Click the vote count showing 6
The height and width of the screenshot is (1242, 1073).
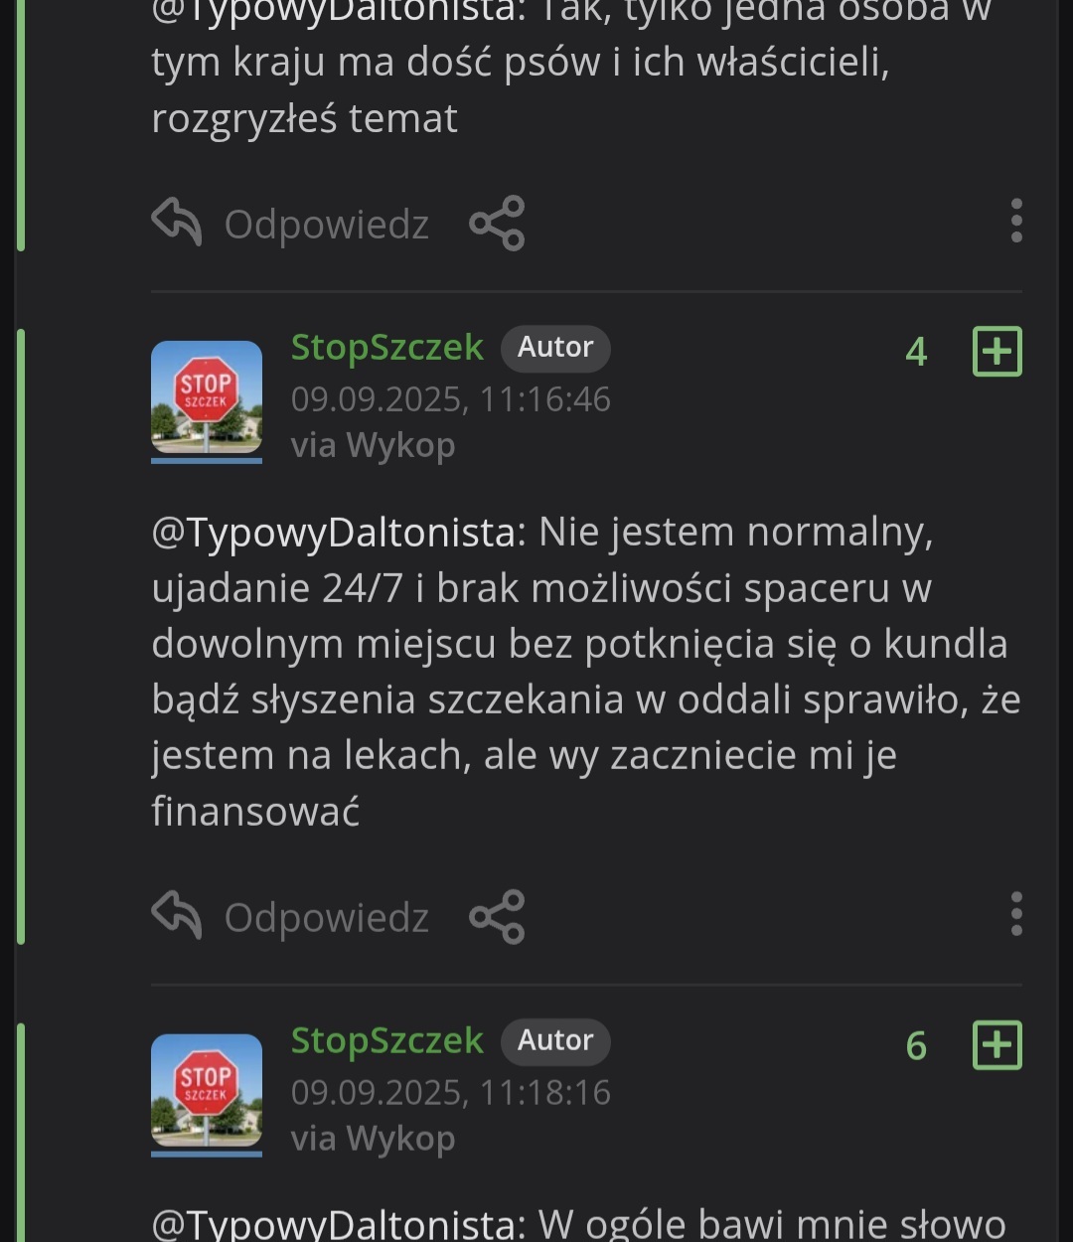tap(916, 1045)
